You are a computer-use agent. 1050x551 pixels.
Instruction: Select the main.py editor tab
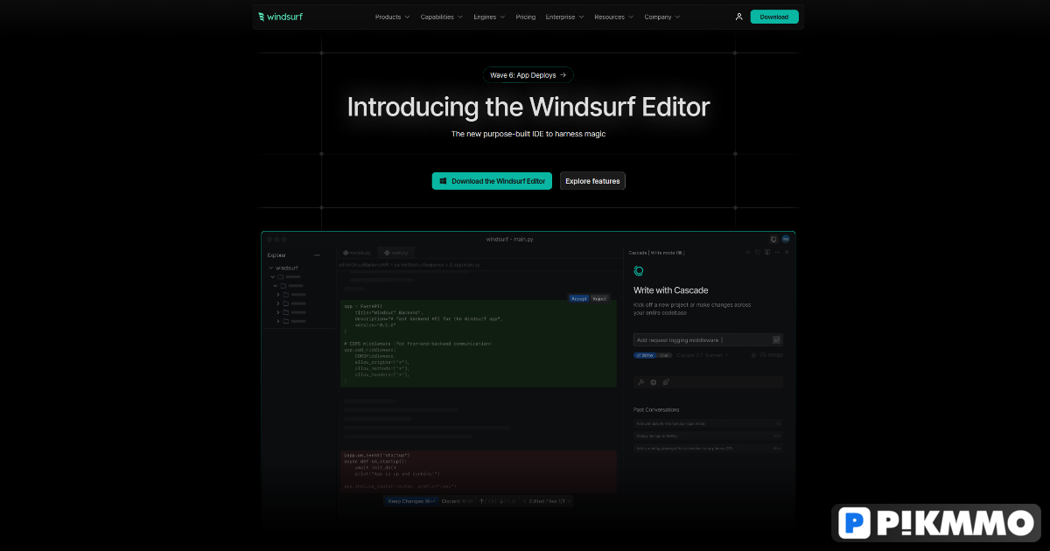pos(396,252)
